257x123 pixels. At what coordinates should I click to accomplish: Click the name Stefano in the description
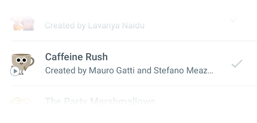[x=169, y=70]
